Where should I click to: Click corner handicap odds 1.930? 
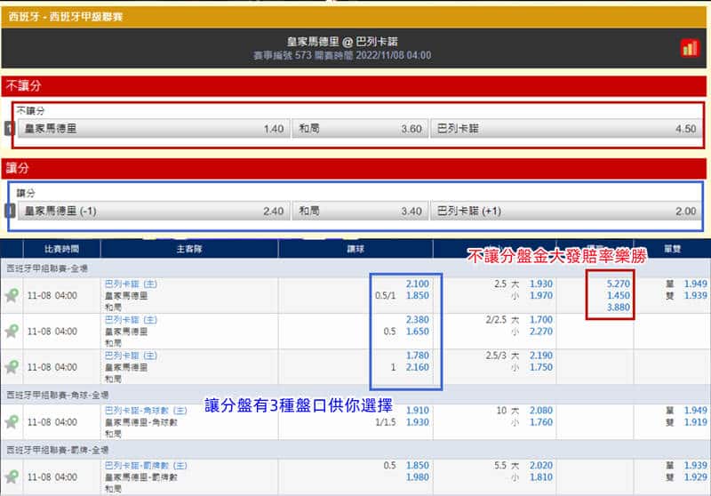click(417, 422)
